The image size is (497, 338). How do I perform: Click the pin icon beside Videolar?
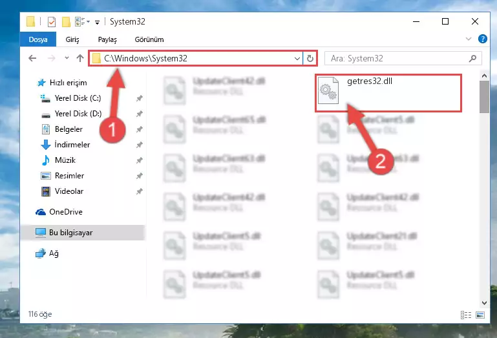point(139,191)
